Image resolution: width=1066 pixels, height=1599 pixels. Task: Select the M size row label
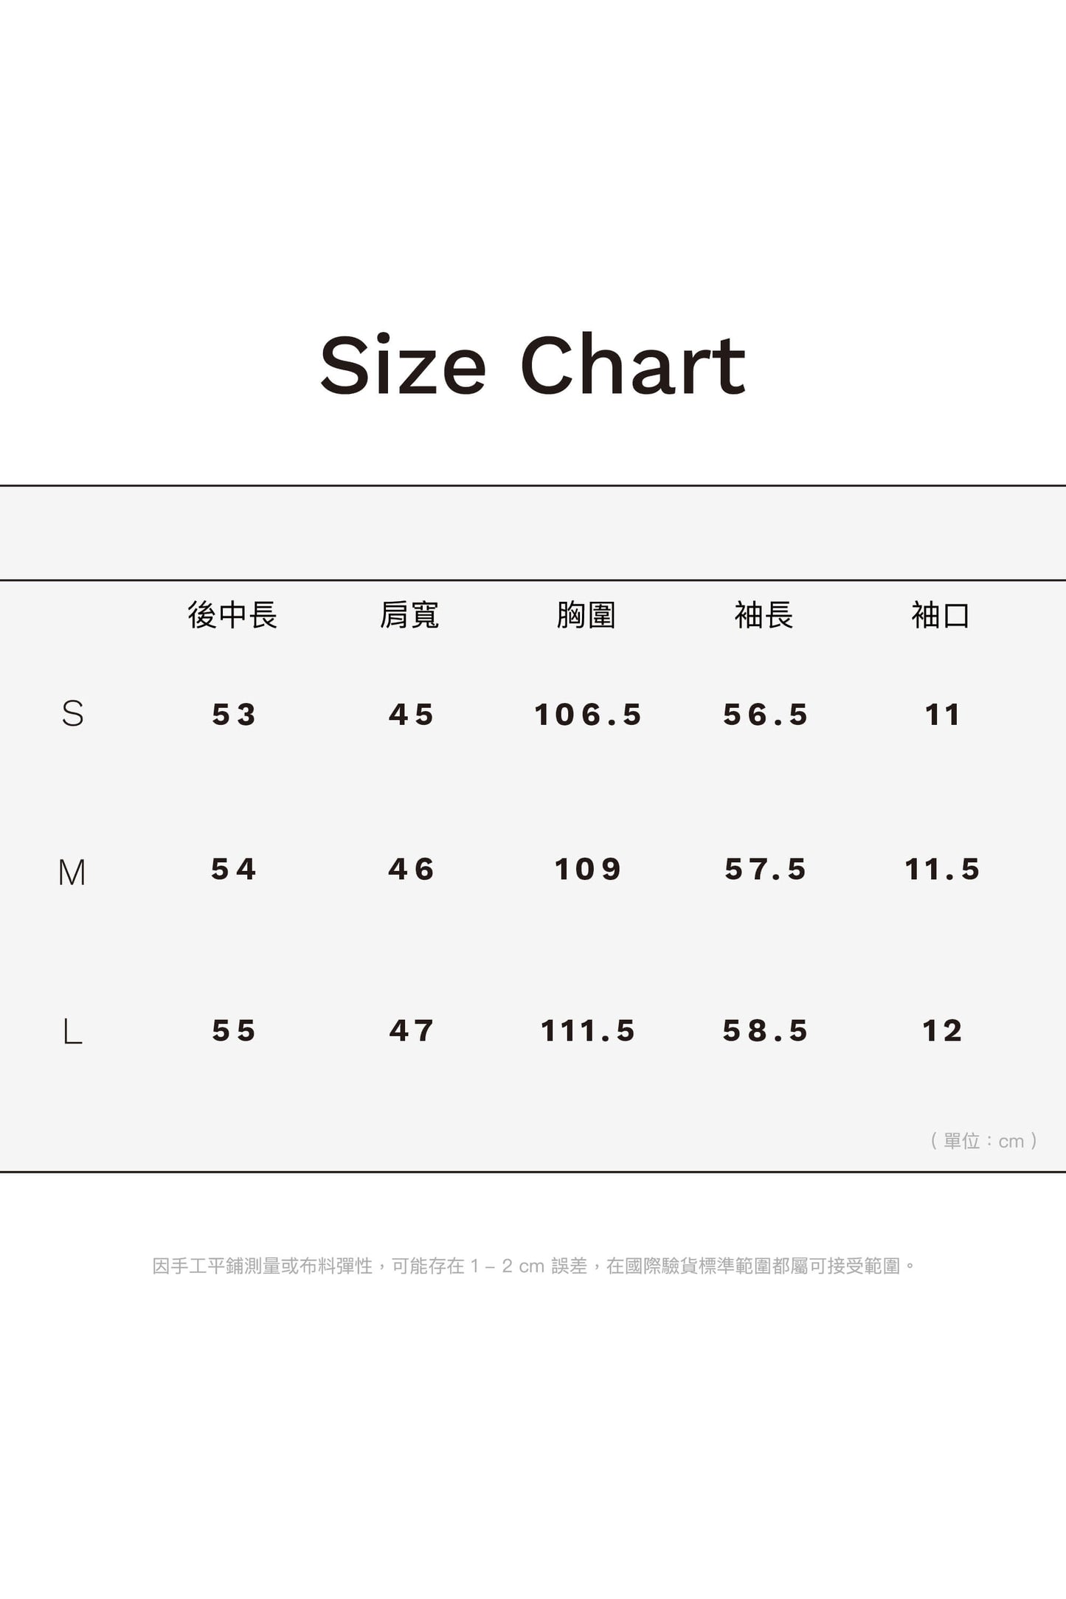72,873
